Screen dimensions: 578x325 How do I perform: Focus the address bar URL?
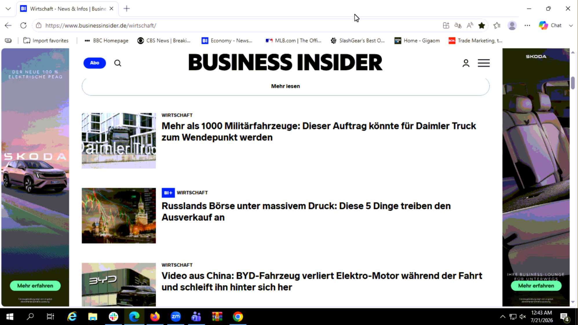pyautogui.click(x=101, y=26)
